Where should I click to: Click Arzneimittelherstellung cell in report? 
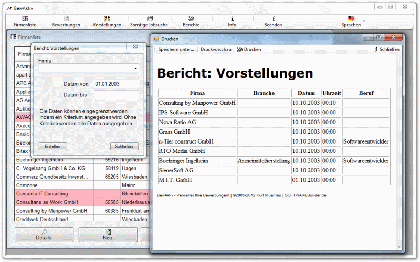(264, 161)
